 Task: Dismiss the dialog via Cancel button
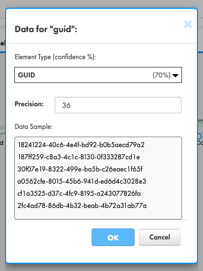(x=159, y=237)
